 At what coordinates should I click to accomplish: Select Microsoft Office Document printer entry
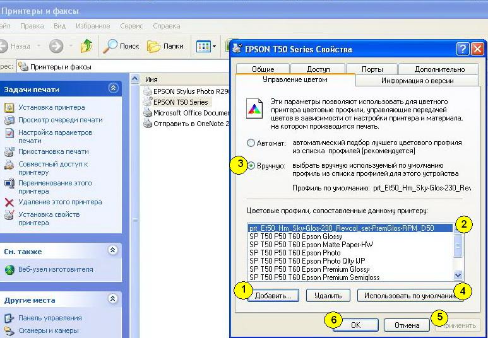pos(187,113)
